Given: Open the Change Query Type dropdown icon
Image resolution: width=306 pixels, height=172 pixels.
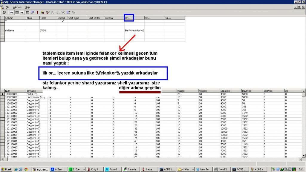Looking at the screenshot, I should (32, 13).
